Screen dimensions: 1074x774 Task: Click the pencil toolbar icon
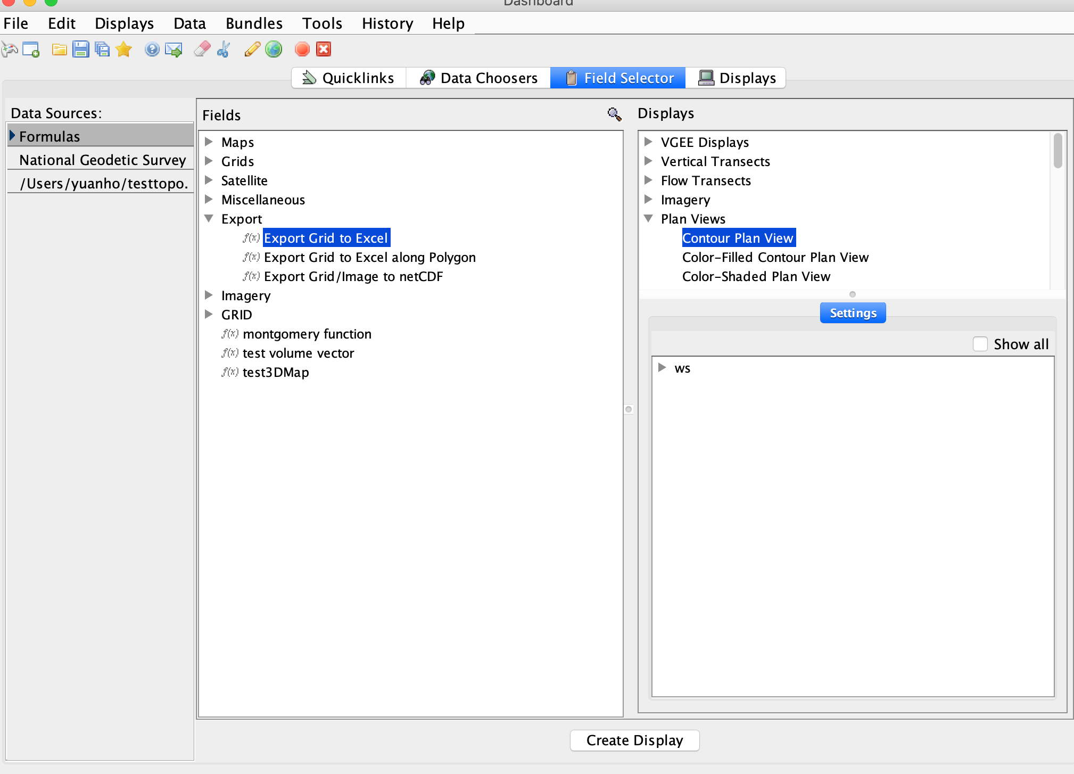pyautogui.click(x=252, y=50)
